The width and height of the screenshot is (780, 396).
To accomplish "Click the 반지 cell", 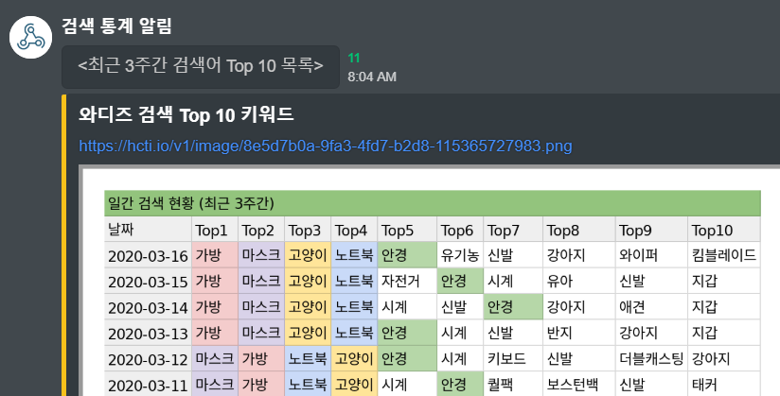I will click(579, 333).
